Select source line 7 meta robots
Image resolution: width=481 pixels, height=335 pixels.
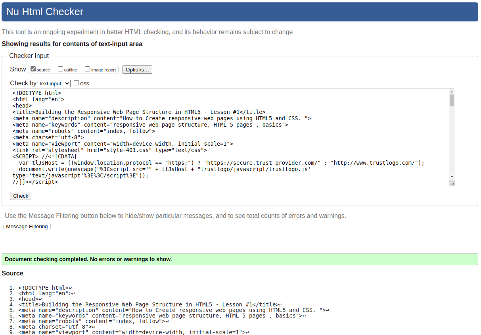(x=94, y=321)
